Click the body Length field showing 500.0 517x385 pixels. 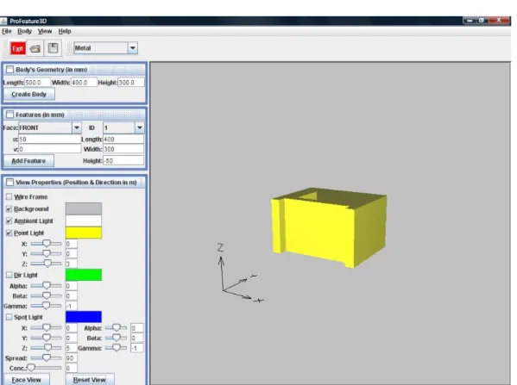(x=38, y=83)
